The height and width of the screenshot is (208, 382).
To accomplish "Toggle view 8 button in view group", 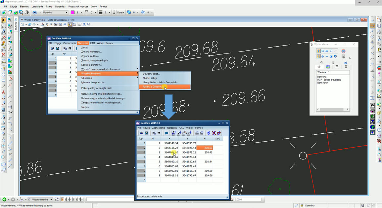I will [x=82, y=199].
